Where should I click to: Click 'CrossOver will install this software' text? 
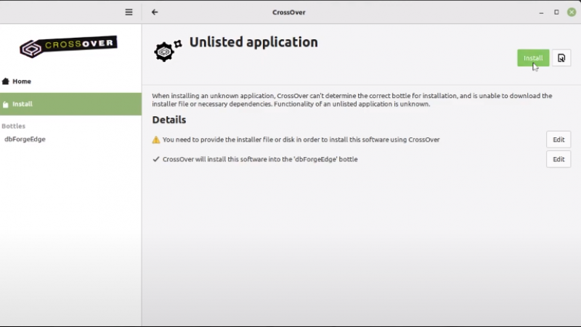coord(260,159)
